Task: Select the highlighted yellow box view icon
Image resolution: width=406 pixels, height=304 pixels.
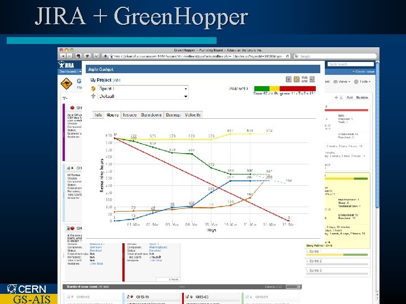Action: pos(297,79)
